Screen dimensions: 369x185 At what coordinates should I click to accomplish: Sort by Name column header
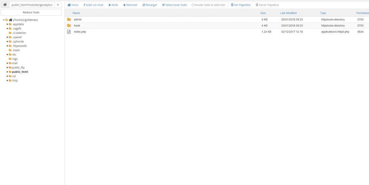pos(76,13)
